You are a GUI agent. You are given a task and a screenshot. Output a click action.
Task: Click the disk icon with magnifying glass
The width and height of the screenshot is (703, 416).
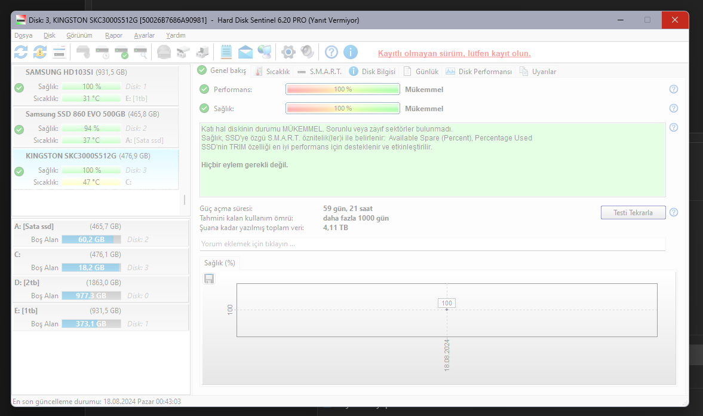141,53
